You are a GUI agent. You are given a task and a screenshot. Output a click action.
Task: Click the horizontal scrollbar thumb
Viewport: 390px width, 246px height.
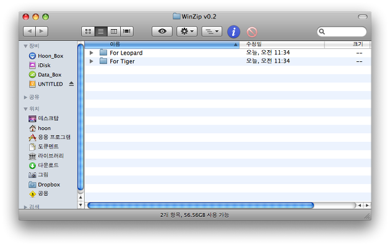[201, 206]
